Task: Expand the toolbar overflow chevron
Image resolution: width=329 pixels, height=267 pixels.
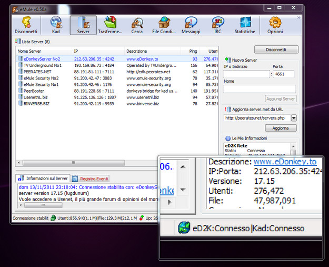Action: (x=298, y=17)
